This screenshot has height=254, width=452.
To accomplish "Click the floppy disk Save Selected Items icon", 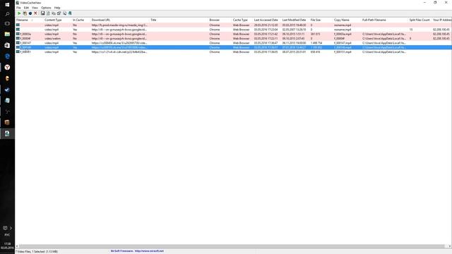I will click(42, 13).
